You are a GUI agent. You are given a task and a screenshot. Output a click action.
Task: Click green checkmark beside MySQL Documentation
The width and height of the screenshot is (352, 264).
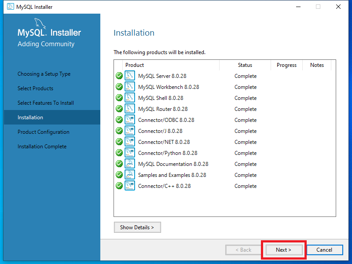(119, 164)
